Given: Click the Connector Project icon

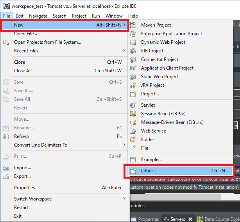Looking at the screenshot, I should 133,59.
